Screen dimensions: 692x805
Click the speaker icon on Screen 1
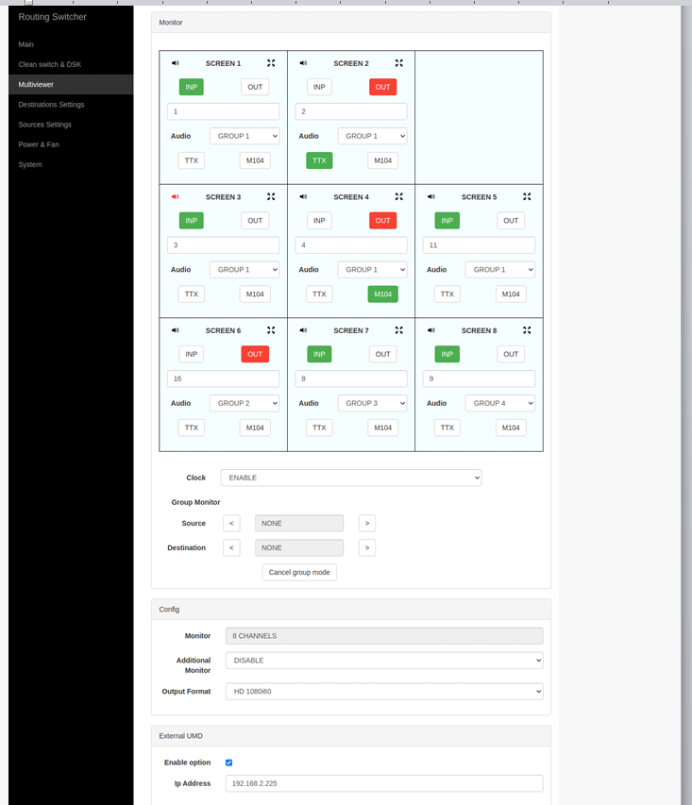click(175, 63)
